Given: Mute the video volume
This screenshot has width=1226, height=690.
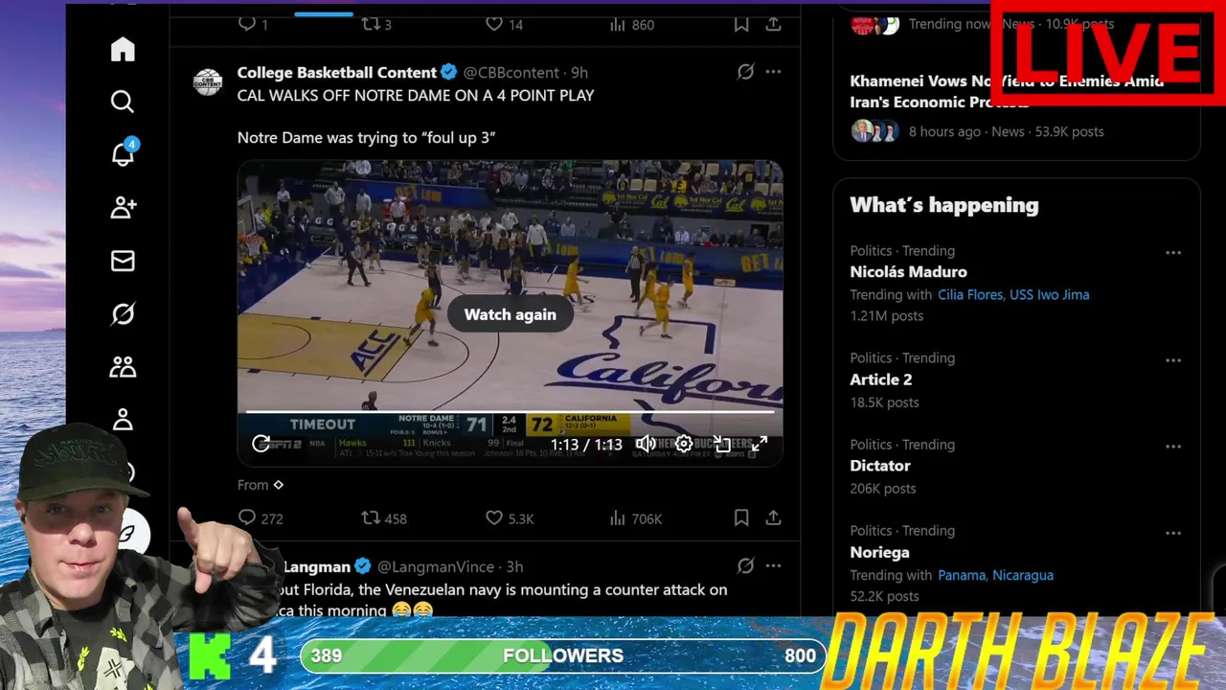Looking at the screenshot, I should 646,444.
